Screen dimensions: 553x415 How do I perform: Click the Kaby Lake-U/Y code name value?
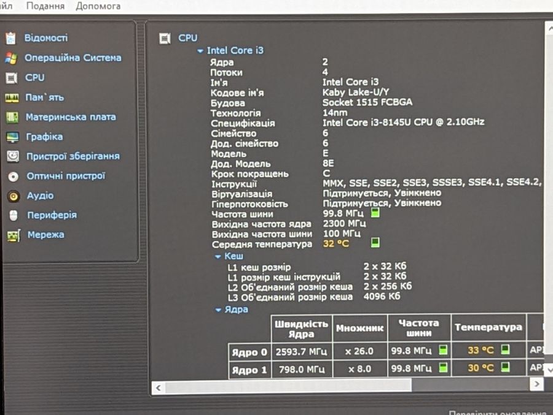click(356, 92)
